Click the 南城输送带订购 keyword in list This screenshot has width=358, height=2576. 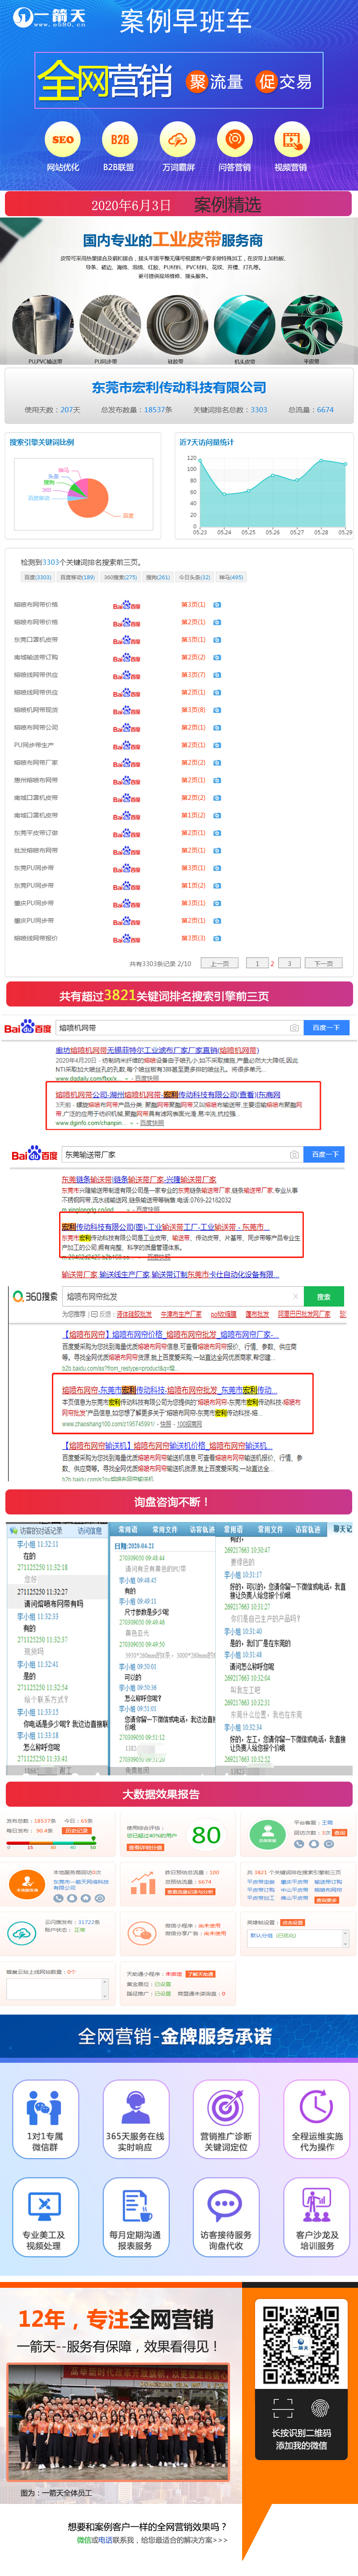36,657
